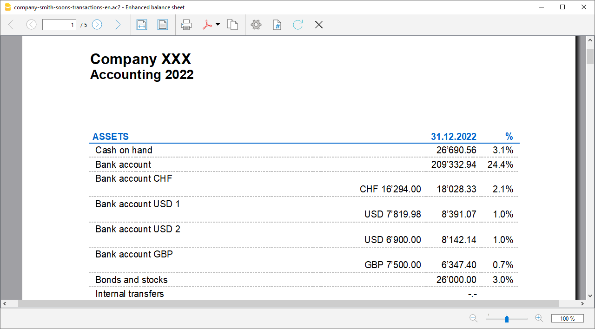This screenshot has height=329, width=595.
Task: Open the PDF export options dropdown
Action: [218, 25]
